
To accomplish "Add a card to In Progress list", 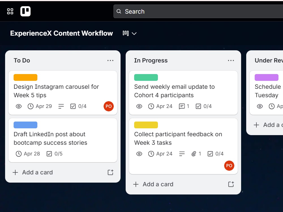I will [x=153, y=184].
